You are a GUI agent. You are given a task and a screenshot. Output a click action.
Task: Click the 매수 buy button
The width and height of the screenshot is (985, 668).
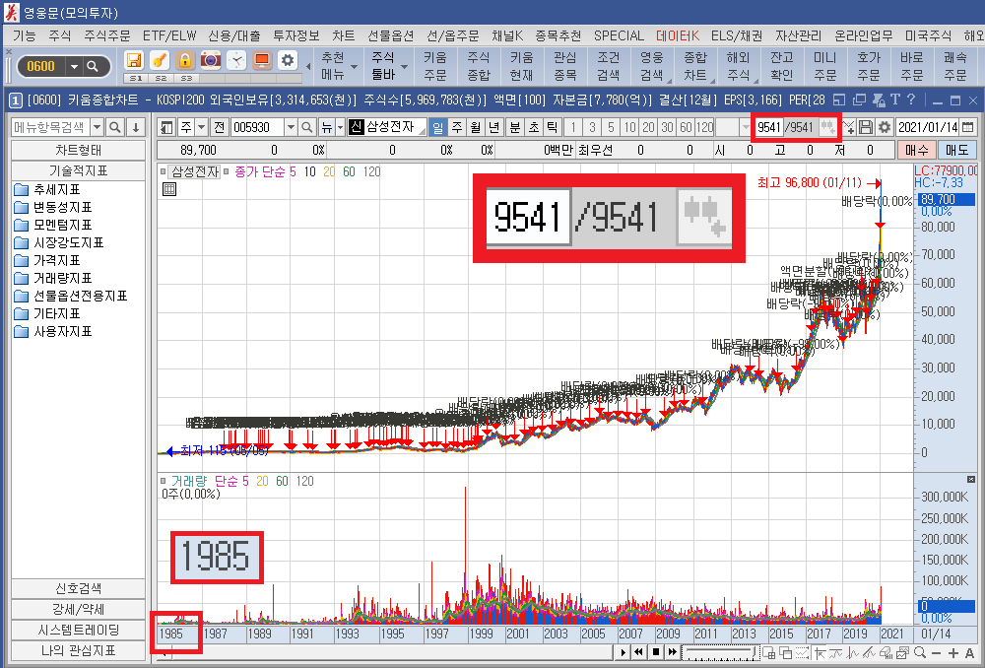point(916,150)
